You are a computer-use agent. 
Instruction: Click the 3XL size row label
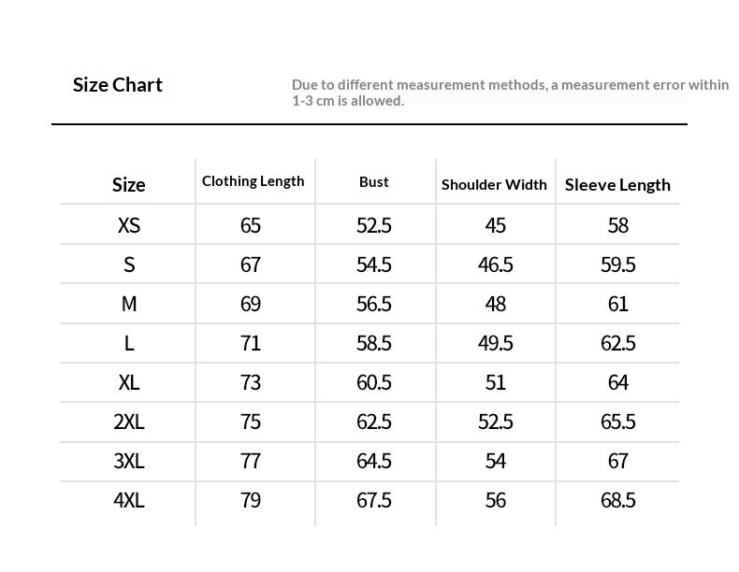129,461
